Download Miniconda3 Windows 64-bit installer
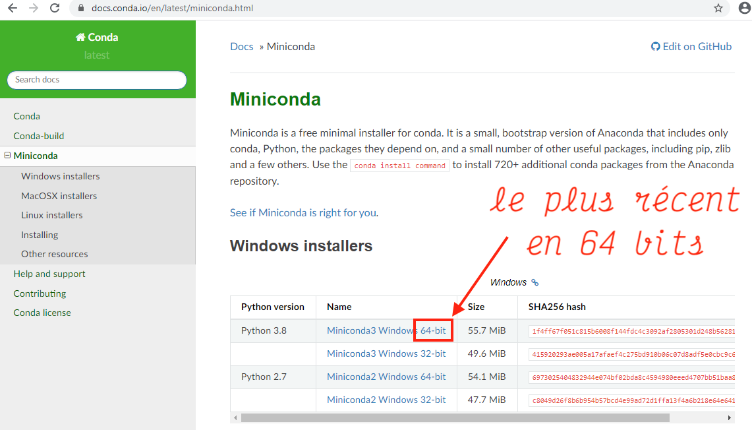The width and height of the screenshot is (752, 430). click(x=386, y=330)
